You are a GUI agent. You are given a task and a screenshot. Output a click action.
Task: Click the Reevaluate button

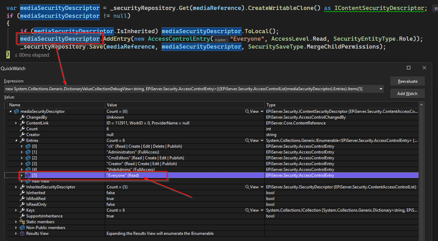pos(408,81)
